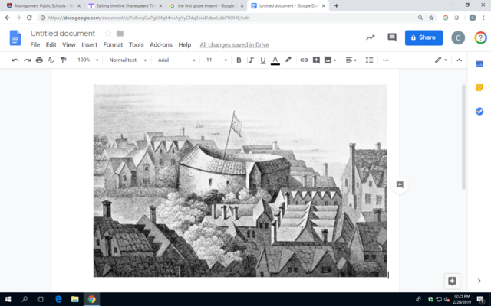Open line spacing options
Image resolution: width=491 pixels, height=306 pixels.
[370, 60]
